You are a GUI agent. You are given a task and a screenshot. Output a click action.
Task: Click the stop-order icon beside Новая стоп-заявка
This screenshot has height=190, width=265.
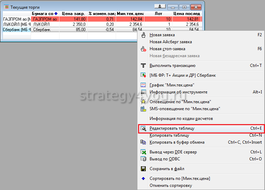143,49
